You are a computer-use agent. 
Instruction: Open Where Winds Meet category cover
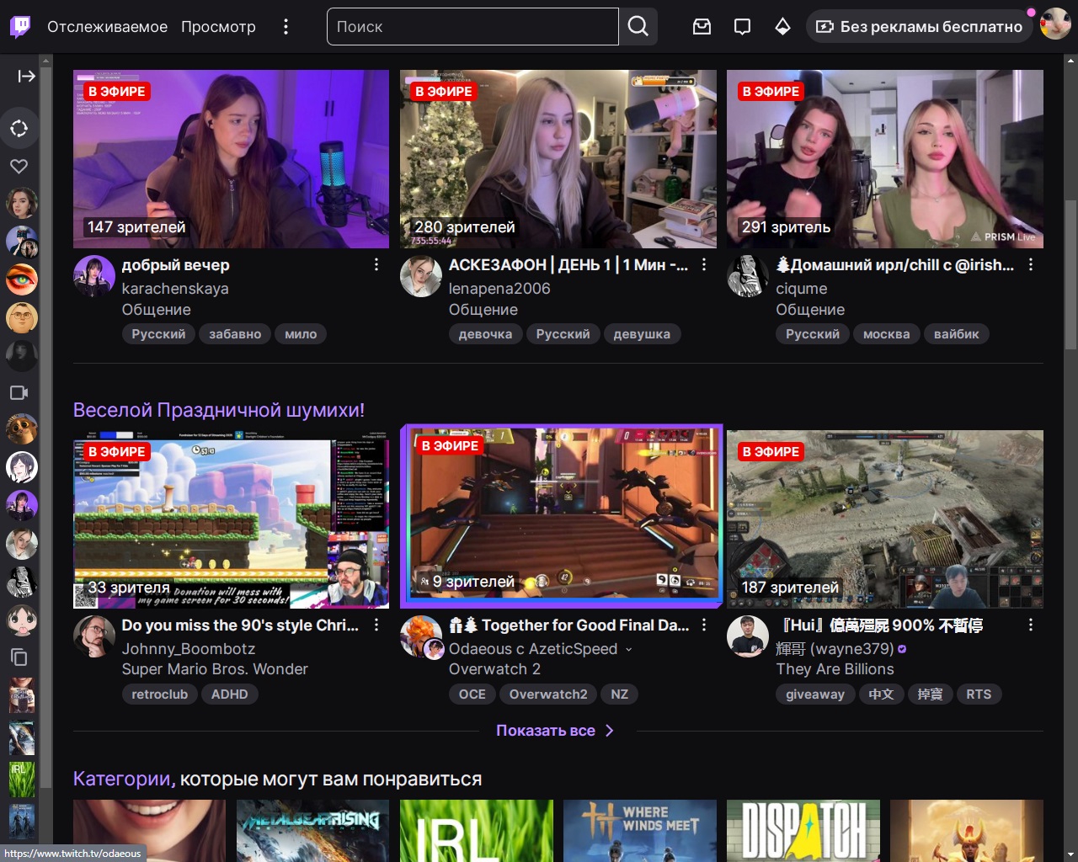click(639, 831)
